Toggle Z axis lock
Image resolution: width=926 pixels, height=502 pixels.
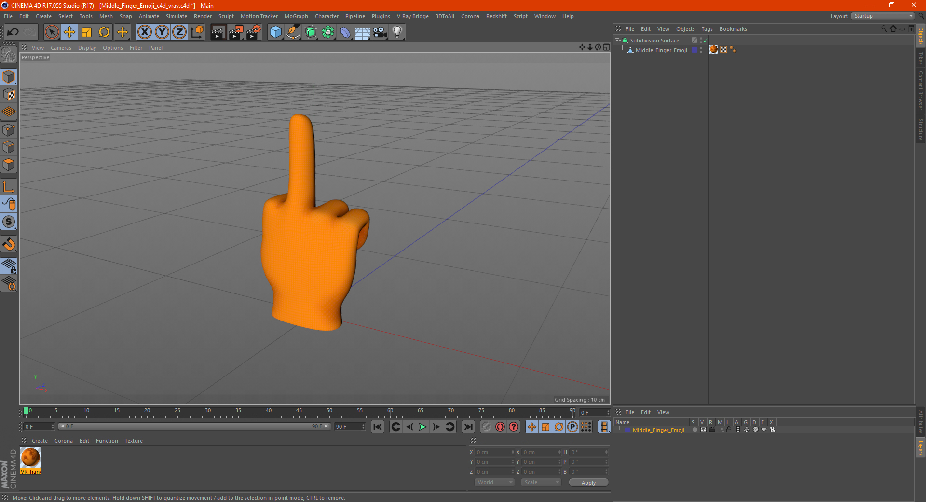[179, 32]
